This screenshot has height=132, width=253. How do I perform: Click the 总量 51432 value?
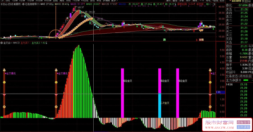tap(244, 57)
